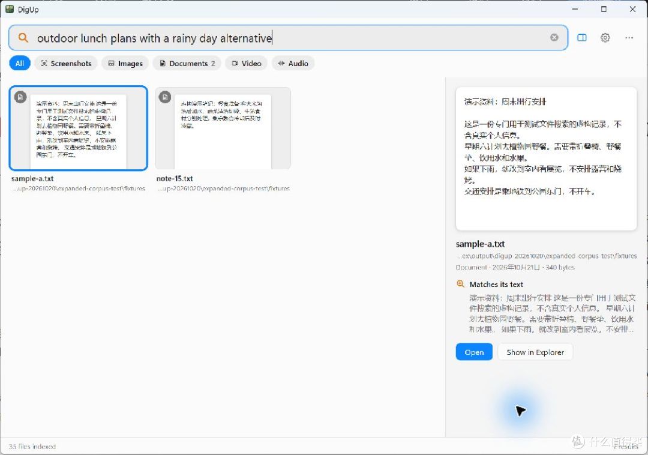Click Show in Explorer button
648x455 pixels.
[x=535, y=352]
